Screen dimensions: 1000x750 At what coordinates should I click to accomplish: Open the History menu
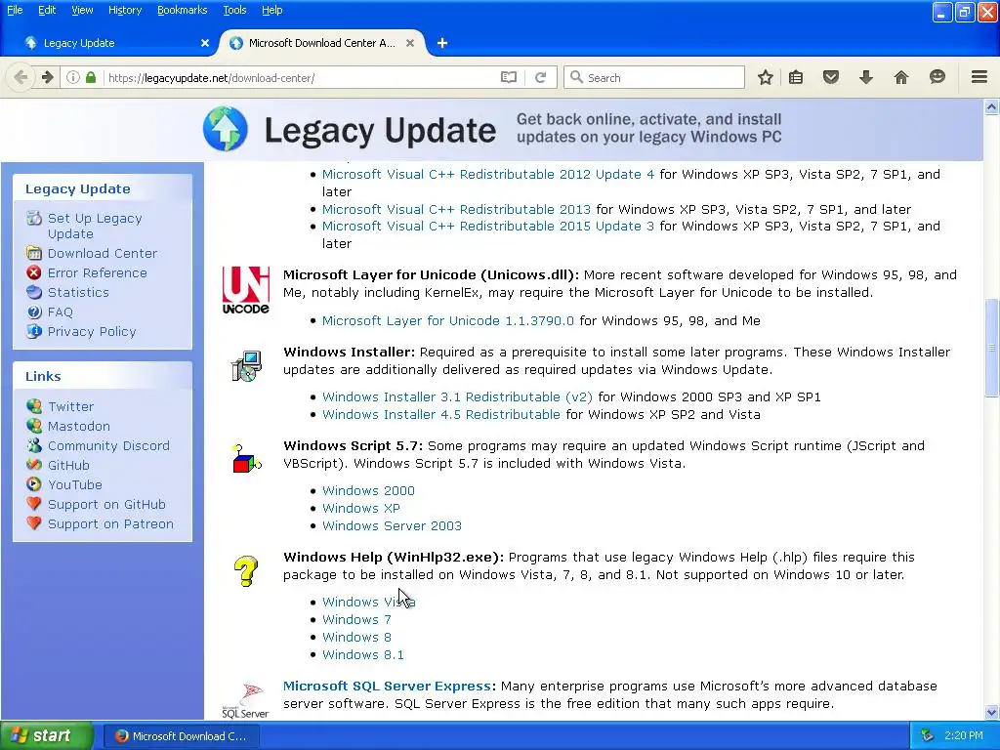[124, 10]
